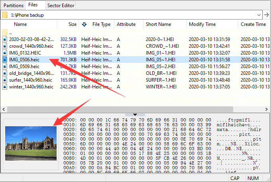
Task: Click the image icon of crowd_1440x960.heic
Action: click(x=5, y=46)
